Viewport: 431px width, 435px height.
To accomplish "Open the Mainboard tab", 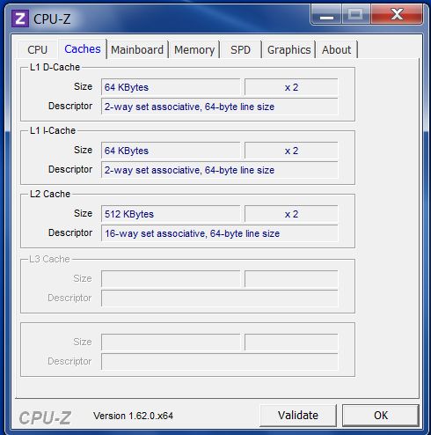I will [x=137, y=49].
